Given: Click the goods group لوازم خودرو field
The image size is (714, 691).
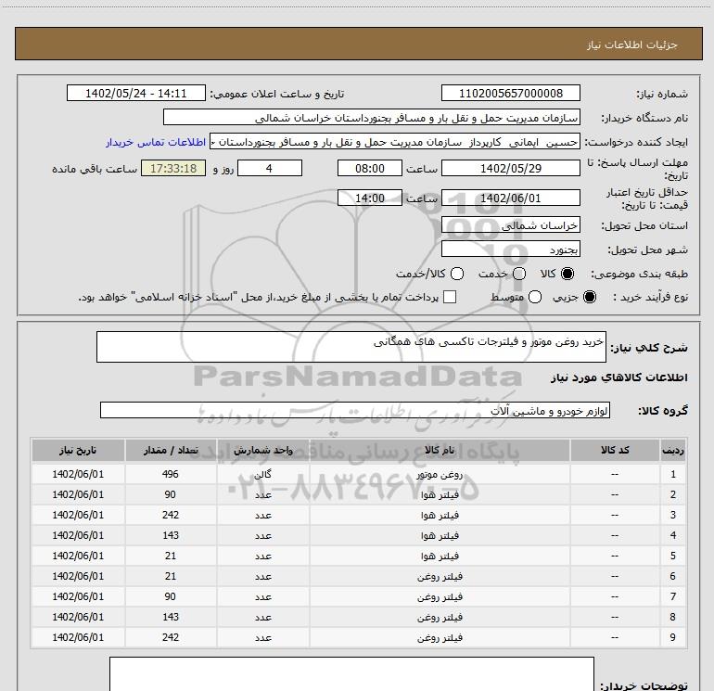Looking at the screenshot, I should point(355,410).
